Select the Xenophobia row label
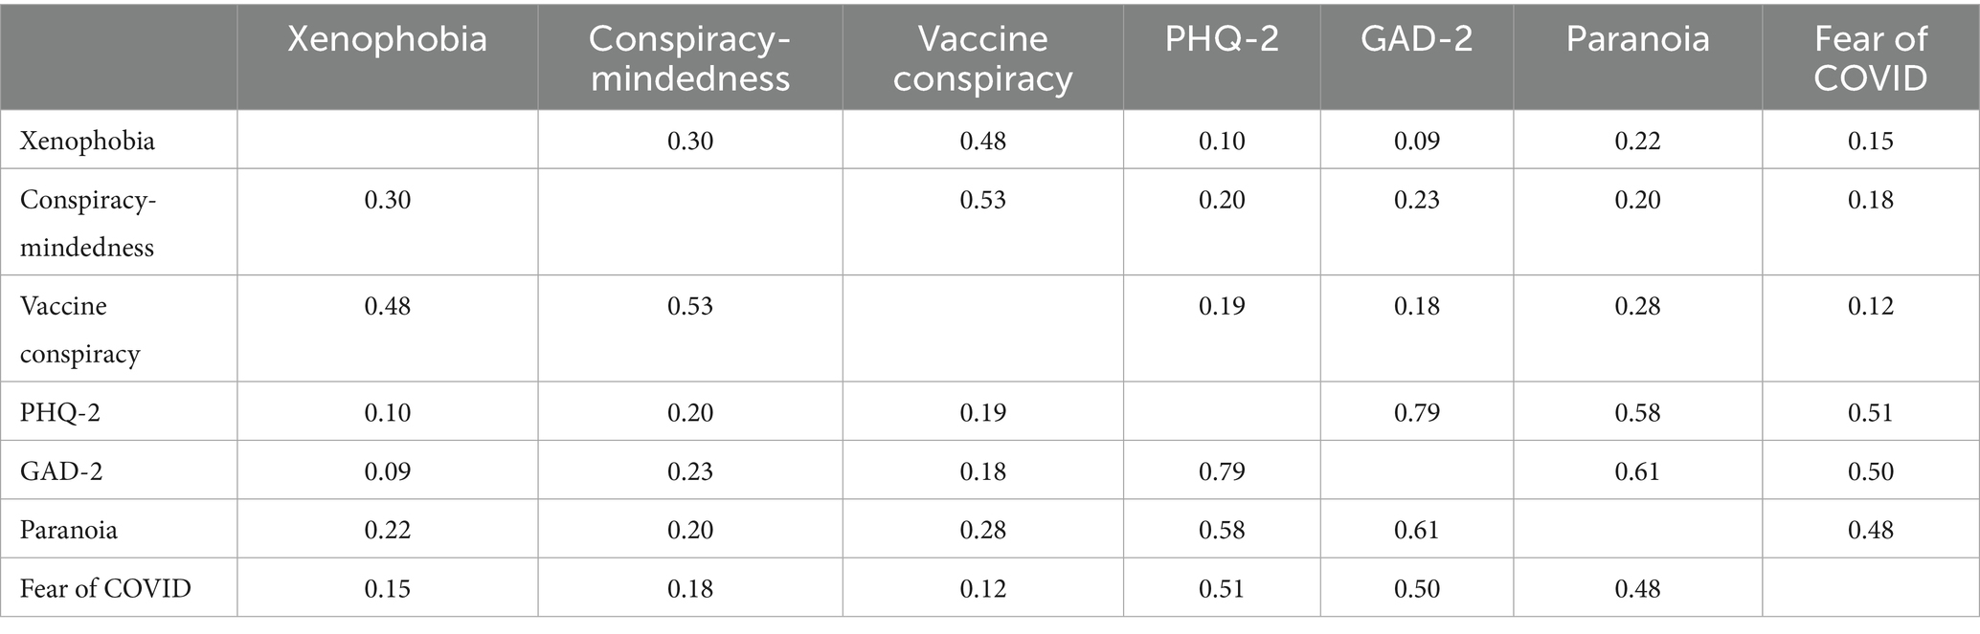 (87, 141)
